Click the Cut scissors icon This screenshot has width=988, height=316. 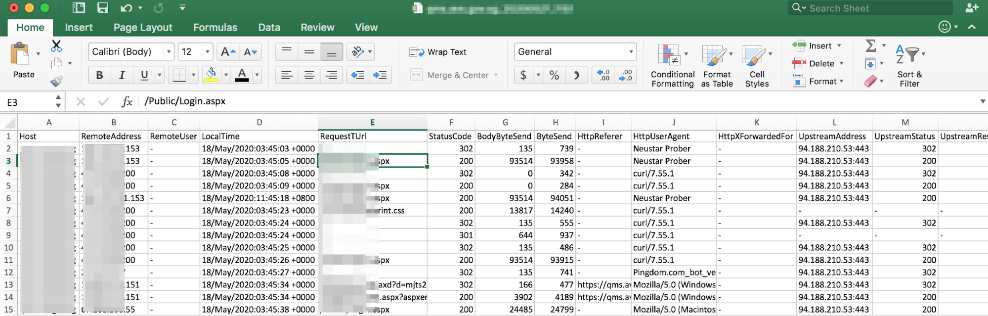[56, 46]
